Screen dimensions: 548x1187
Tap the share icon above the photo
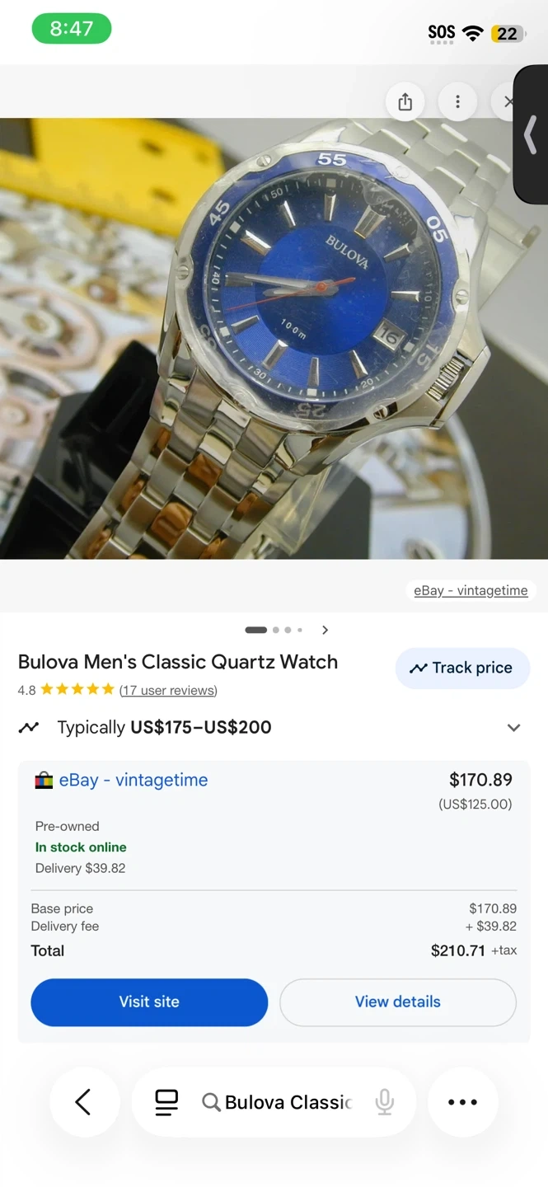point(405,102)
